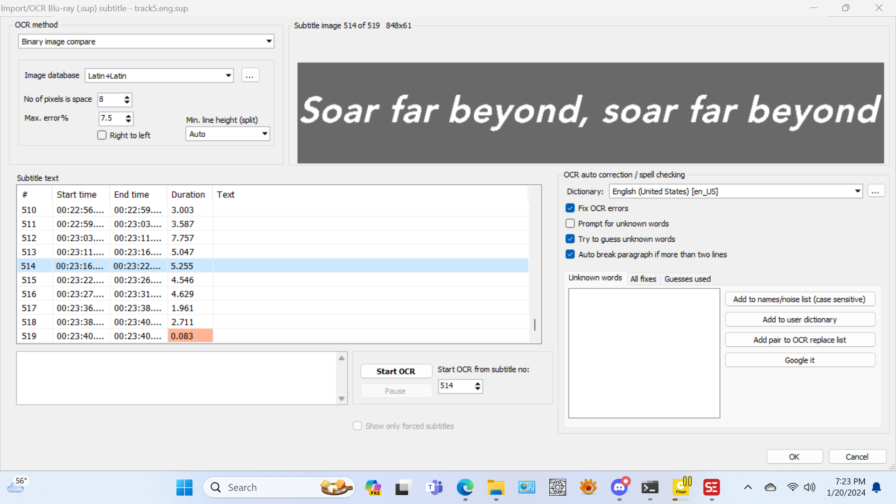Enable Prompt for unknown words
Screen dimensions: 896x504
(570, 224)
